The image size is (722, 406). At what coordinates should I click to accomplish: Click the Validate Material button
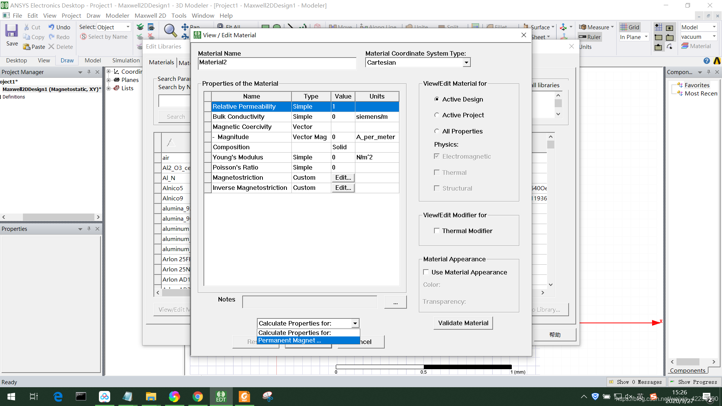(463, 323)
